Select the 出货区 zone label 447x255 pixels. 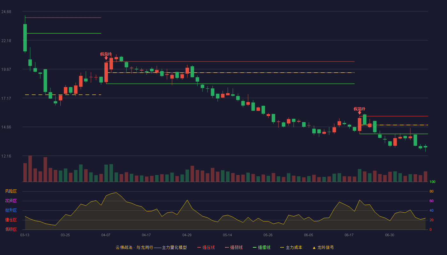(x=11, y=201)
